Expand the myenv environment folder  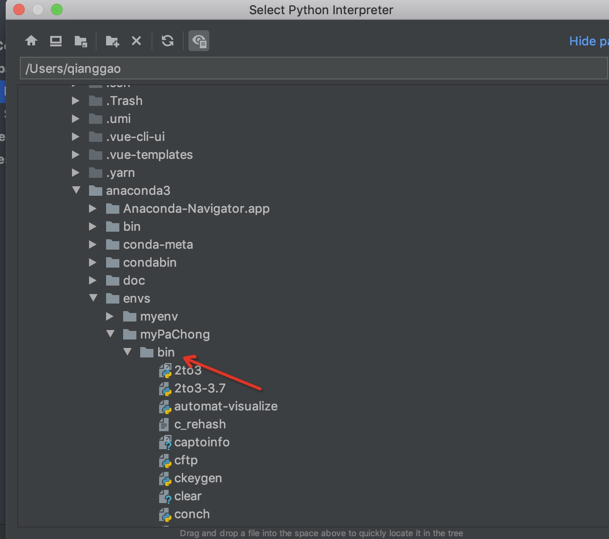point(110,316)
